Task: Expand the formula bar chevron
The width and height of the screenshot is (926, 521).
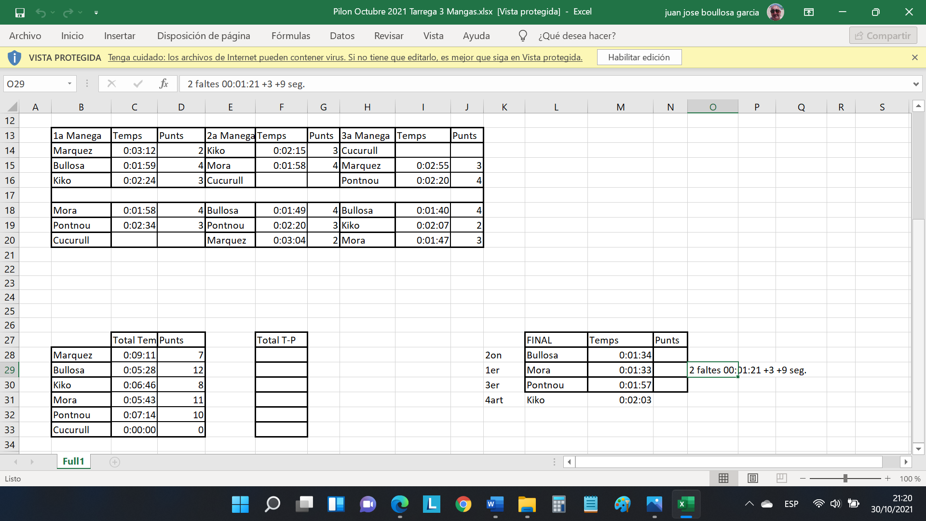Action: point(915,84)
